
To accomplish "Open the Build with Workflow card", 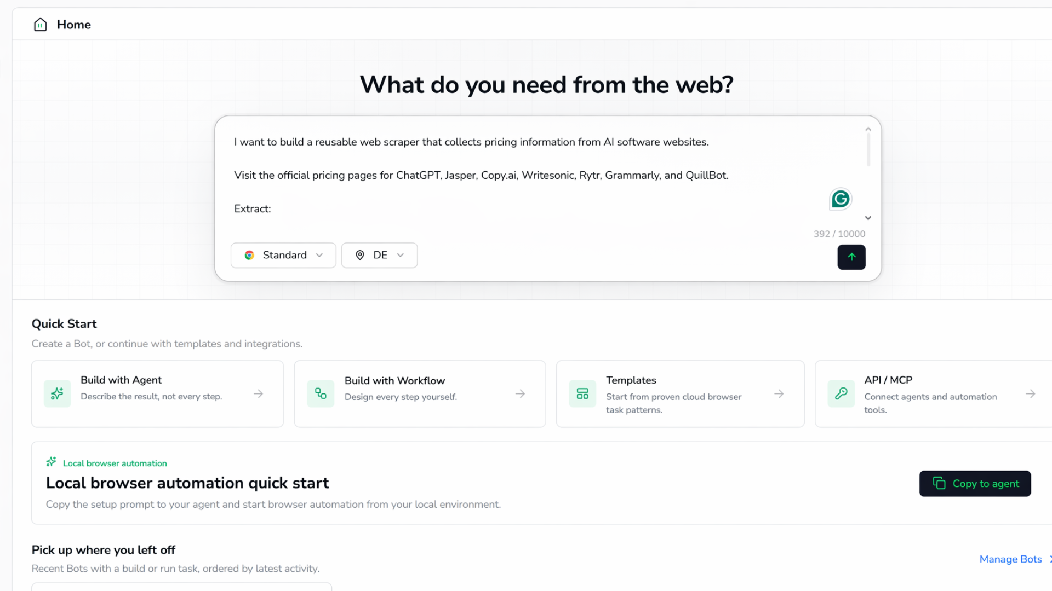I will pyautogui.click(x=420, y=394).
